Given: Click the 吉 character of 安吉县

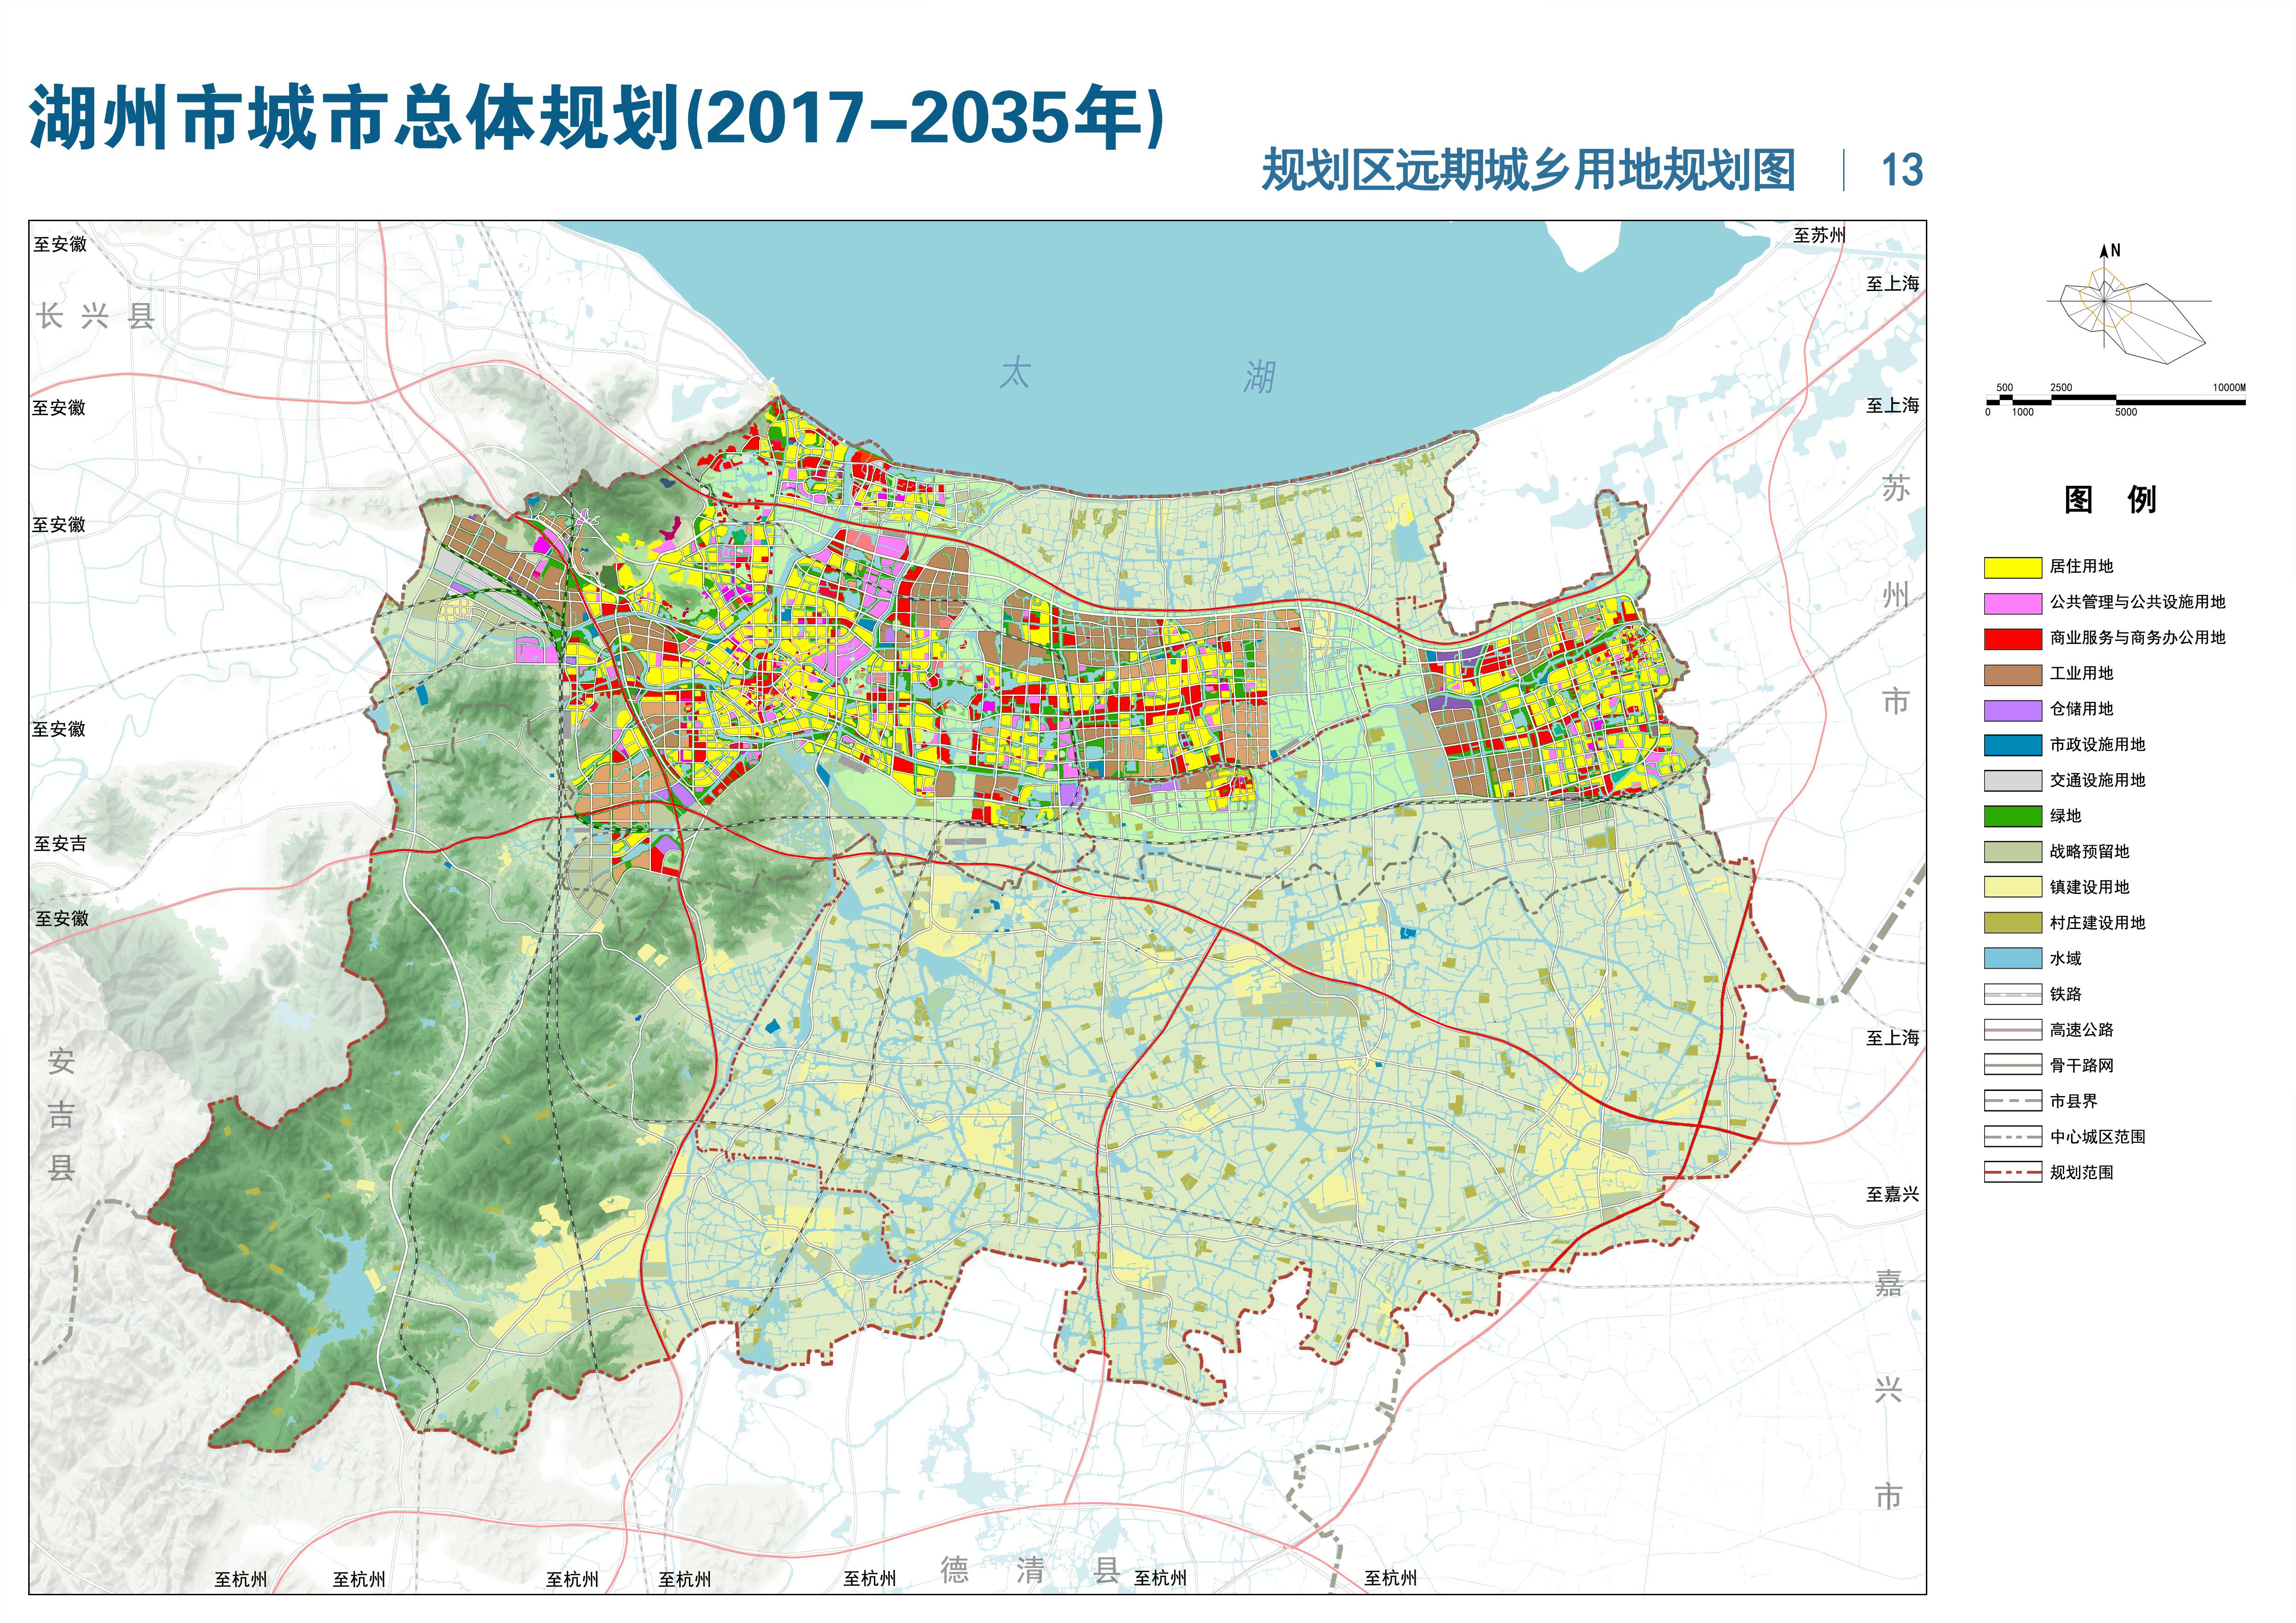Looking at the screenshot, I should [x=61, y=1115].
